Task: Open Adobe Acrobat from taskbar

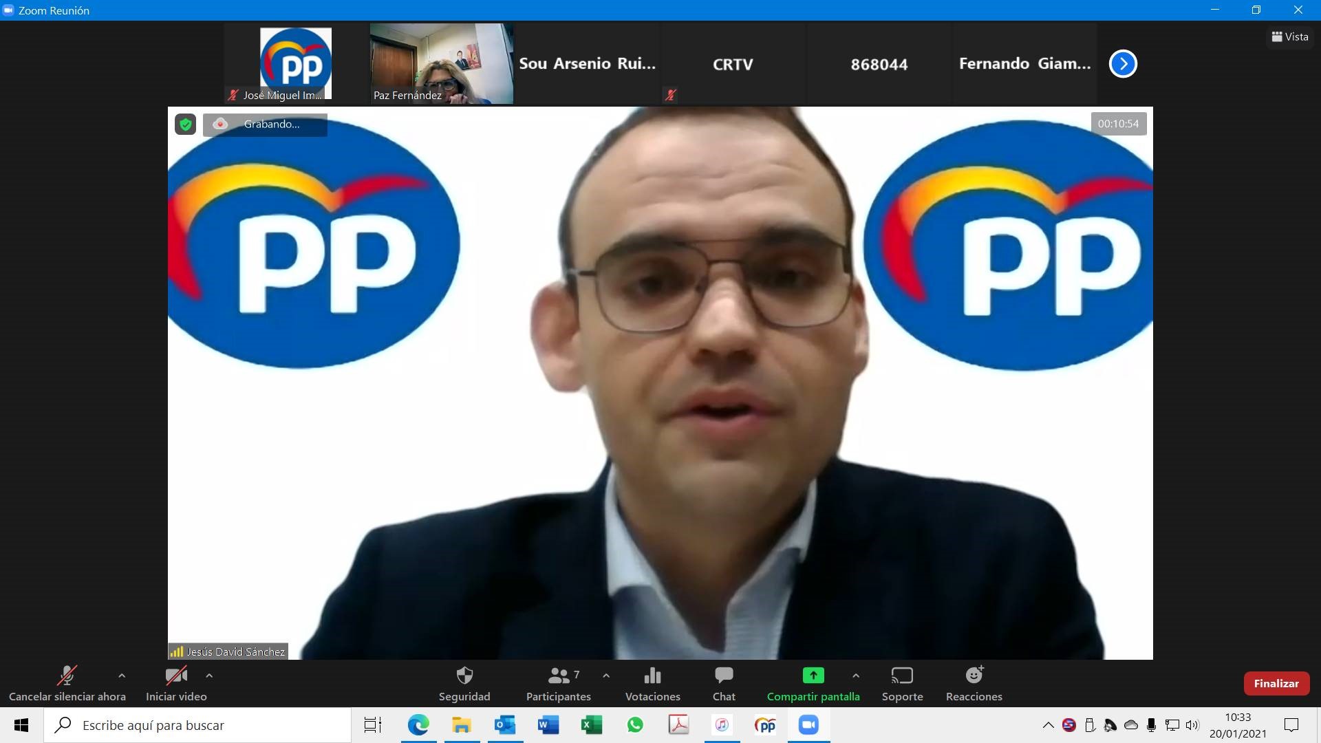Action: [679, 725]
